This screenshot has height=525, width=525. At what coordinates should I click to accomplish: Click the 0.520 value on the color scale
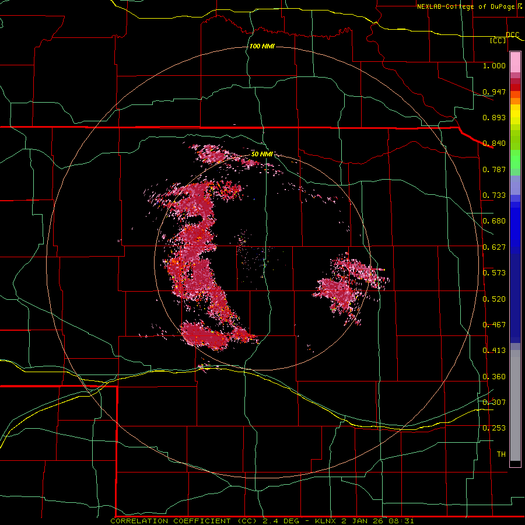click(494, 299)
